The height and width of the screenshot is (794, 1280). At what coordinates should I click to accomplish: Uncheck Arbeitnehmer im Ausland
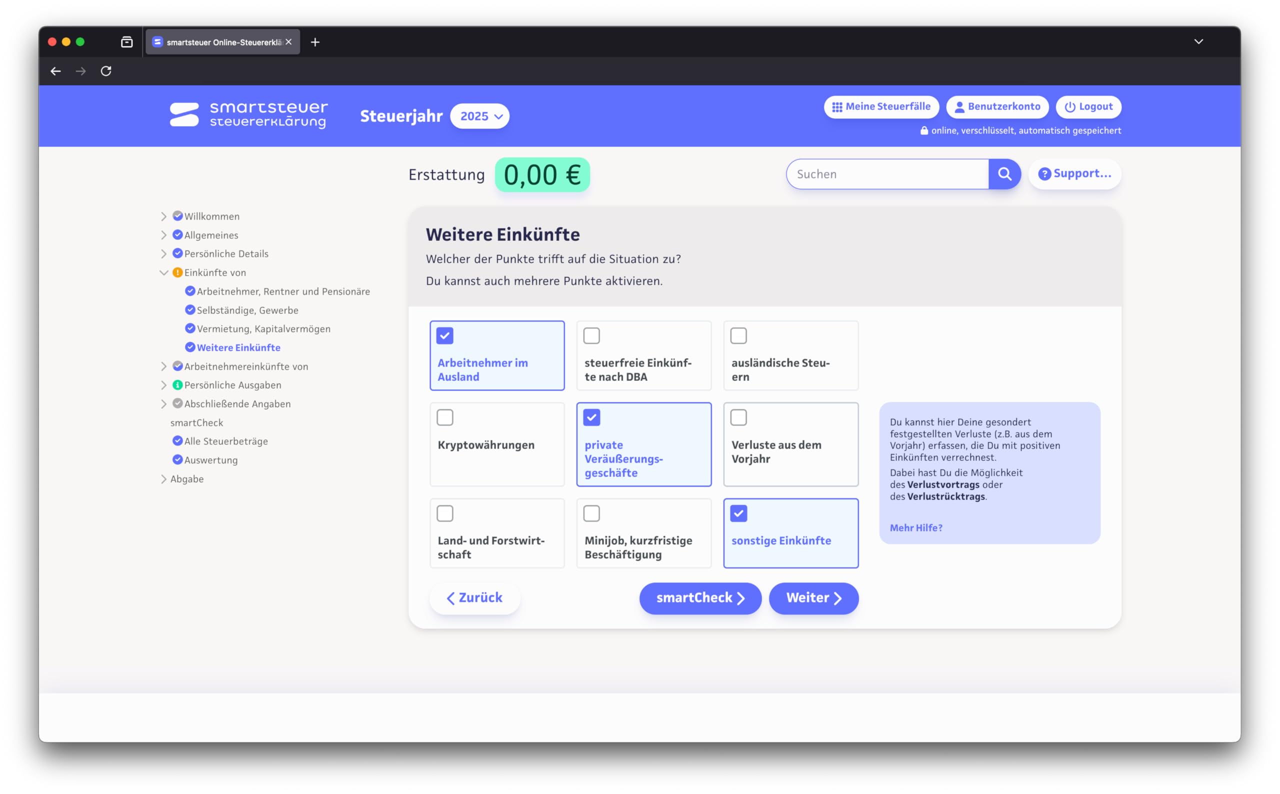[444, 335]
